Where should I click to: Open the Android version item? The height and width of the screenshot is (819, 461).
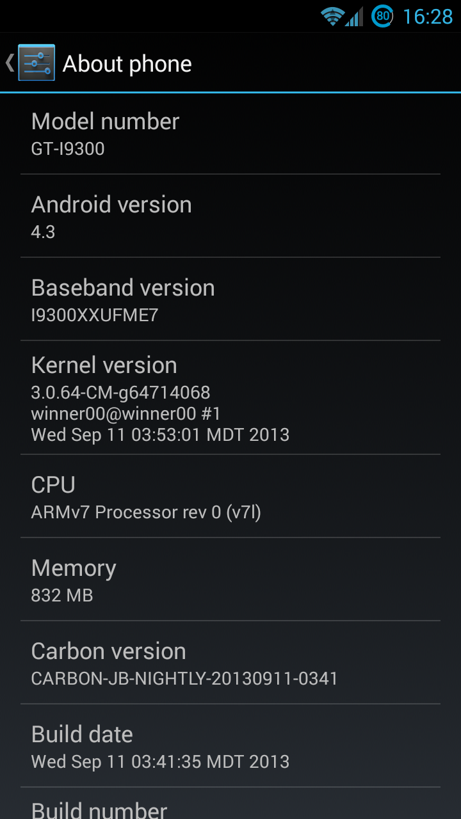click(230, 216)
